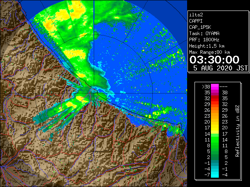Click the magenta >38 dBZ legend swatch
This screenshot has width=250, height=187.
(215, 87)
